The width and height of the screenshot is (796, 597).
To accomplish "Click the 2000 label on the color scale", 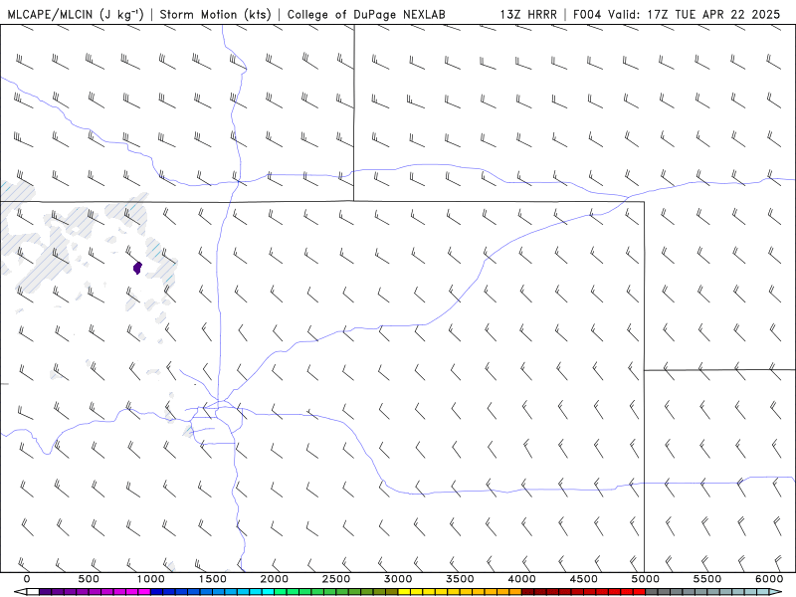I will [275, 579].
